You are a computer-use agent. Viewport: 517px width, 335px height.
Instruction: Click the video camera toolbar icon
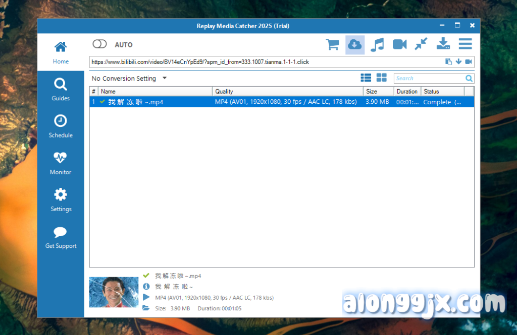[x=399, y=45]
